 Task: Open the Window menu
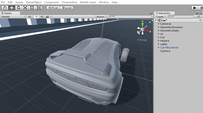pyautogui.click(x=104, y=2)
